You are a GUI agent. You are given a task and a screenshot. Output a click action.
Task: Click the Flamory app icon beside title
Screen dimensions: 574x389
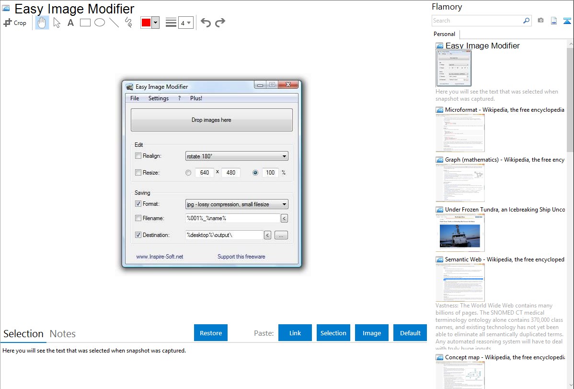tap(6, 9)
